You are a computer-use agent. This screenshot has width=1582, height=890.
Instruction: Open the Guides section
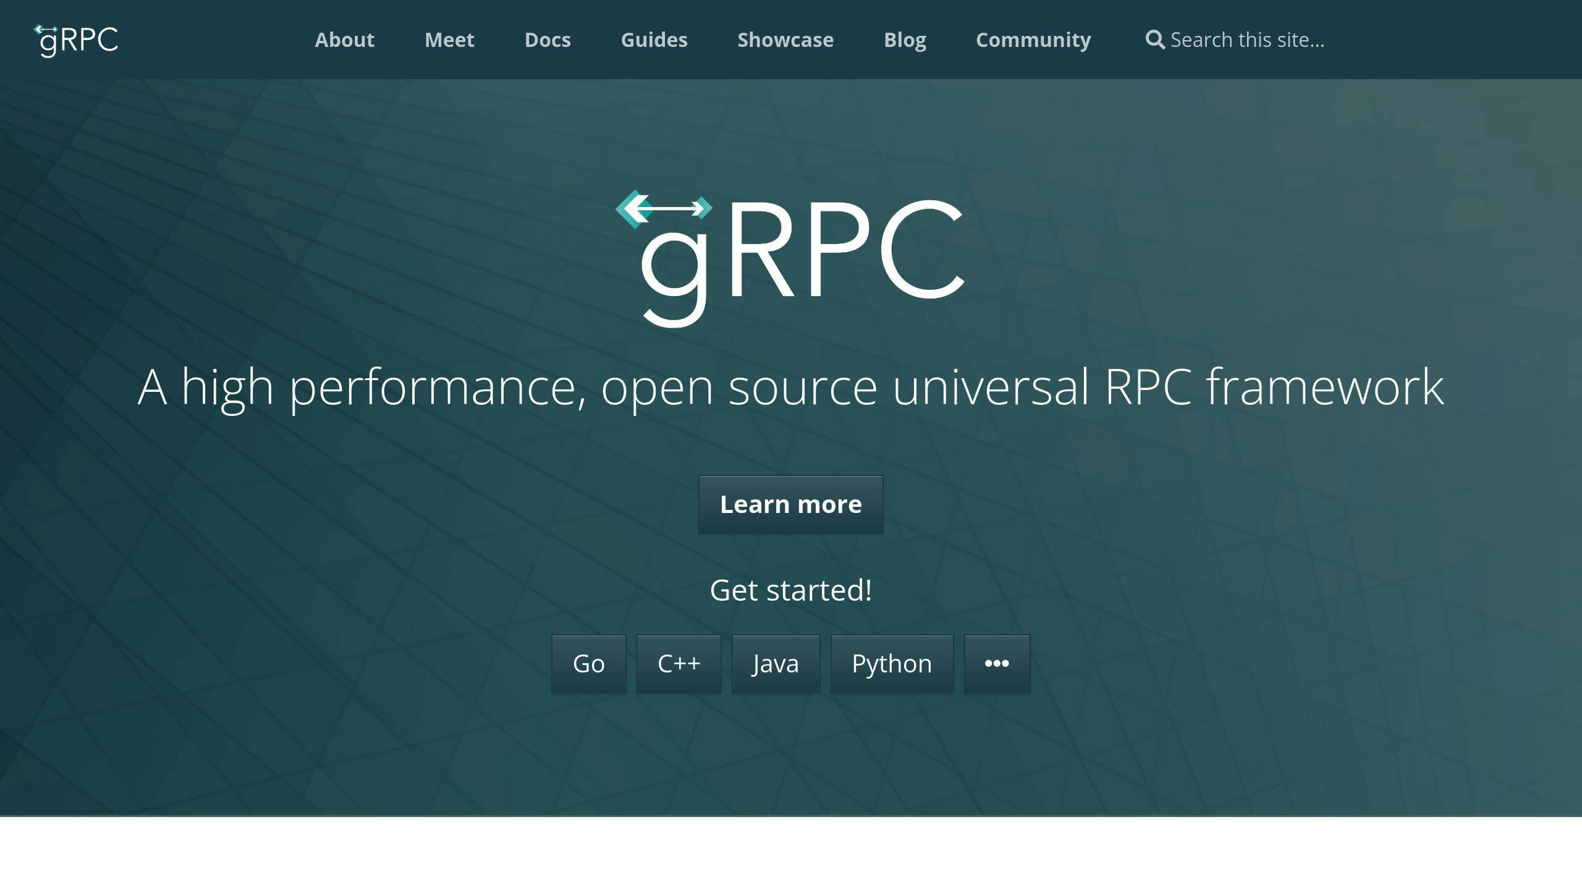[654, 40]
